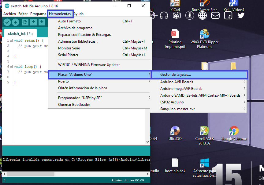
Task: Launch UltraISO desktop shortcut
Action: 175,133
